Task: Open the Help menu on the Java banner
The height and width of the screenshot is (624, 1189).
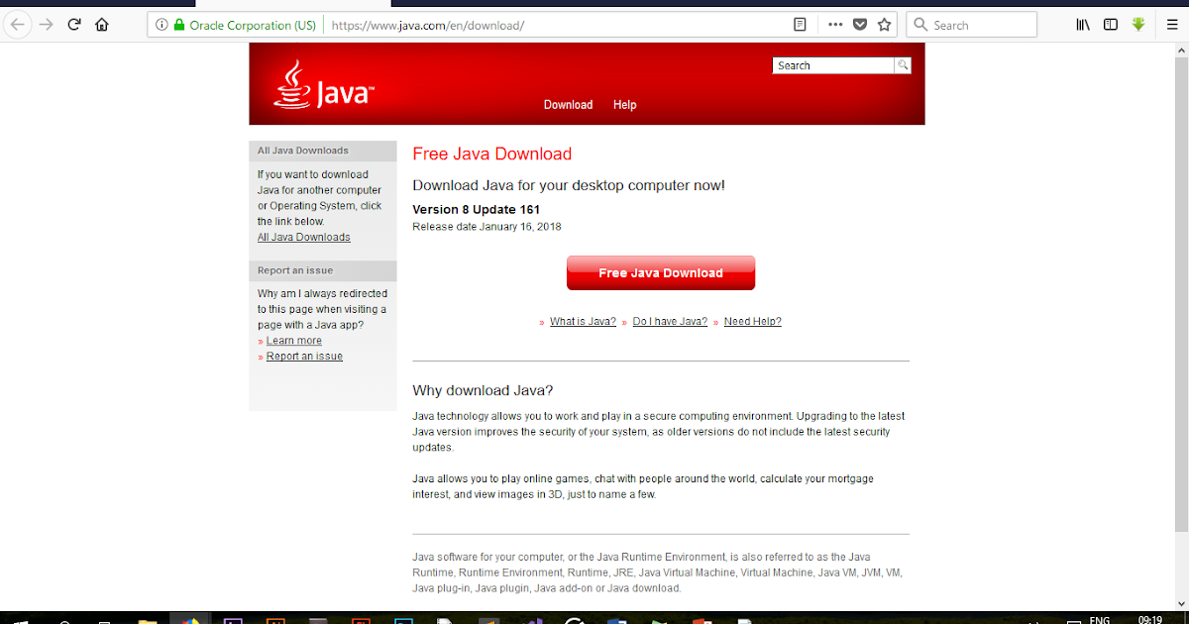Action: tap(624, 104)
